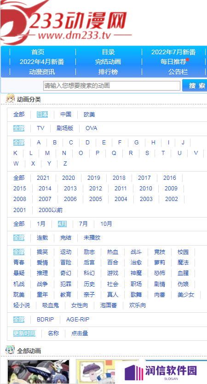The height and width of the screenshot is (384, 207).
Task: Select region filter 中国
Action: coord(66,115)
